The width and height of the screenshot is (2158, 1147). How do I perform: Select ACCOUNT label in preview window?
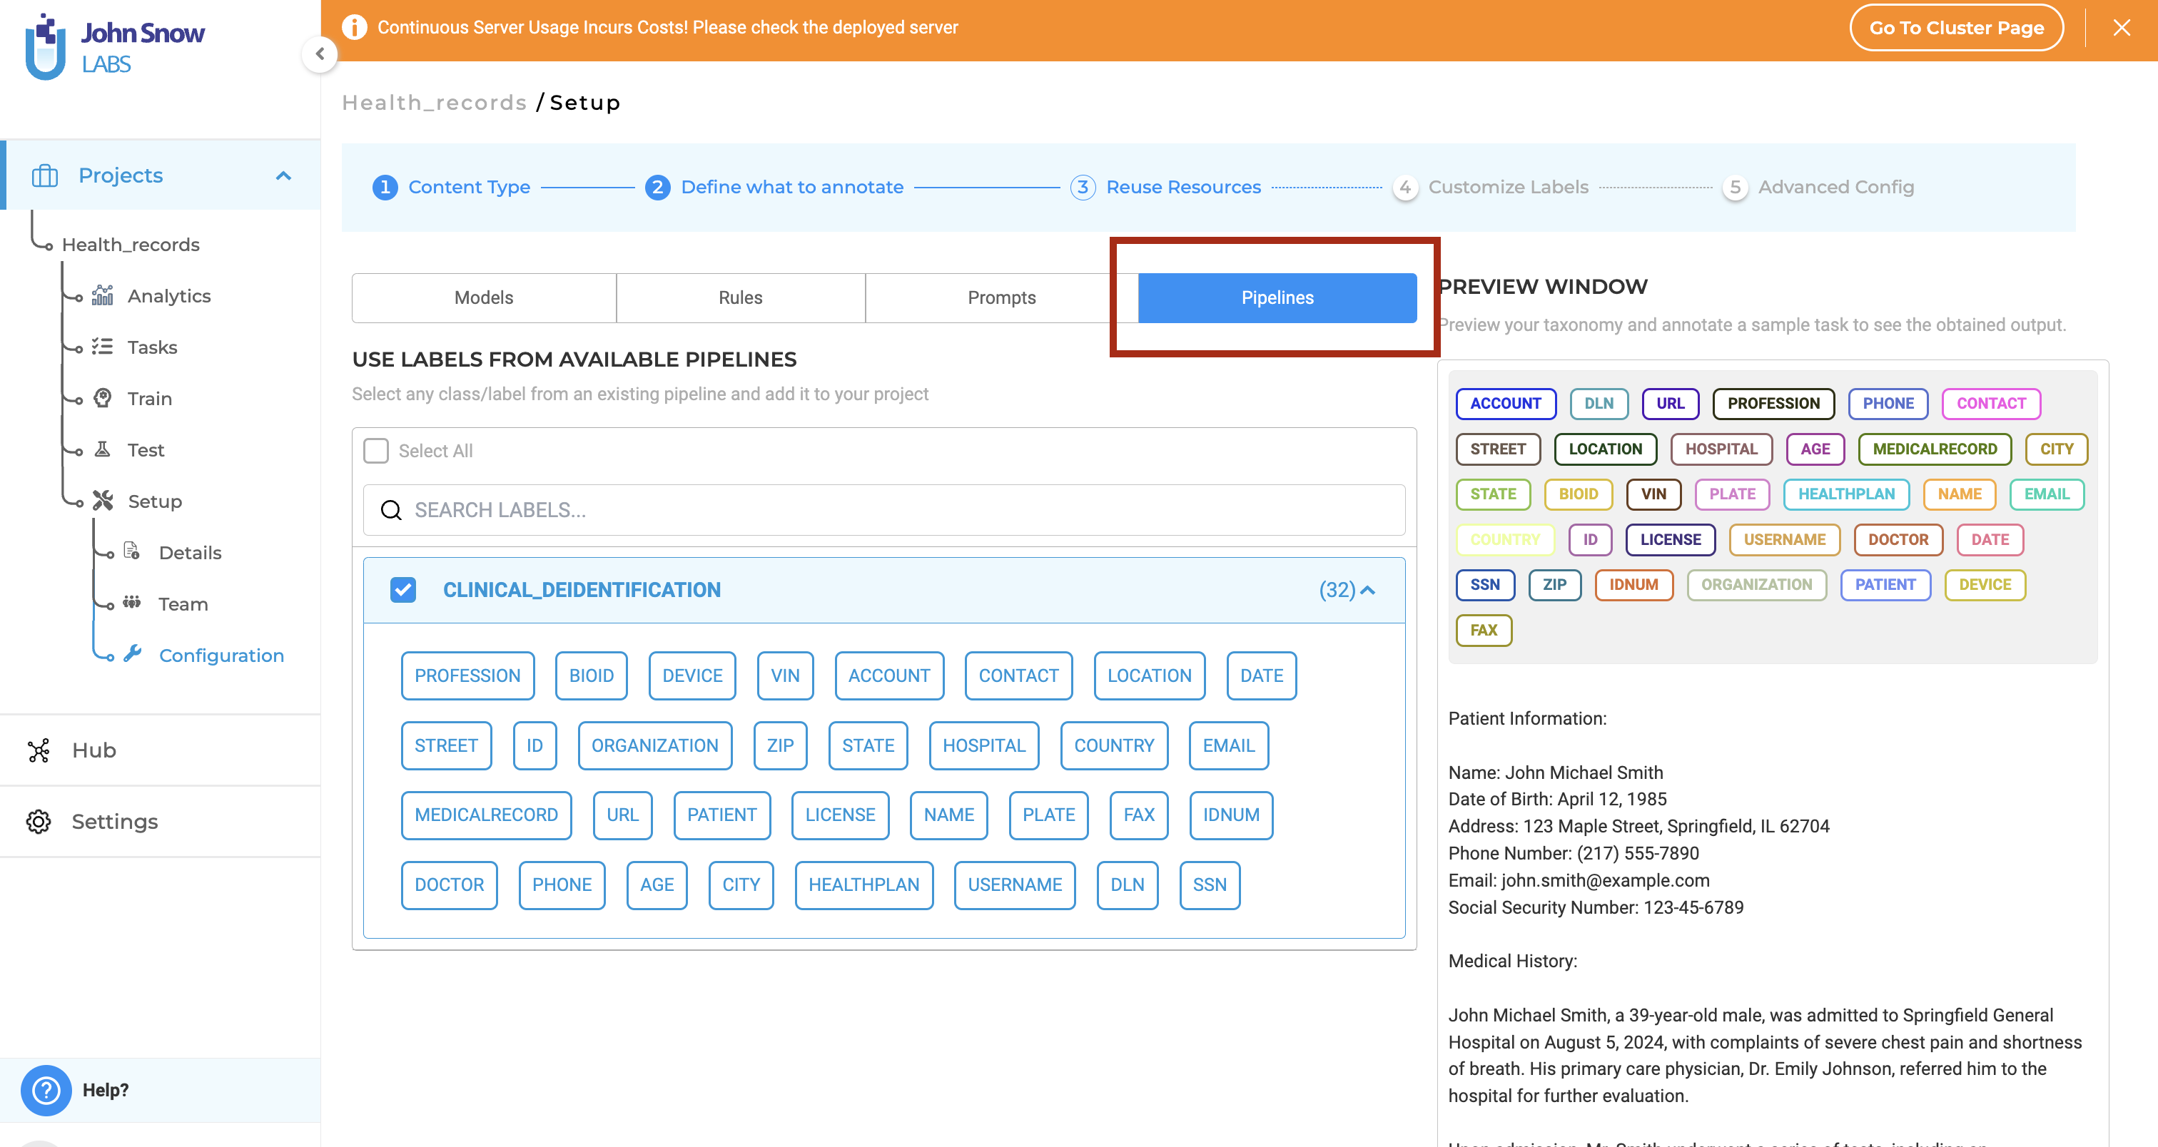(x=1506, y=404)
